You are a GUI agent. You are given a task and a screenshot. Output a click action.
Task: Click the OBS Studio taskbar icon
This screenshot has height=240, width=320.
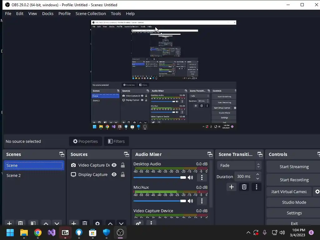click(x=120, y=232)
